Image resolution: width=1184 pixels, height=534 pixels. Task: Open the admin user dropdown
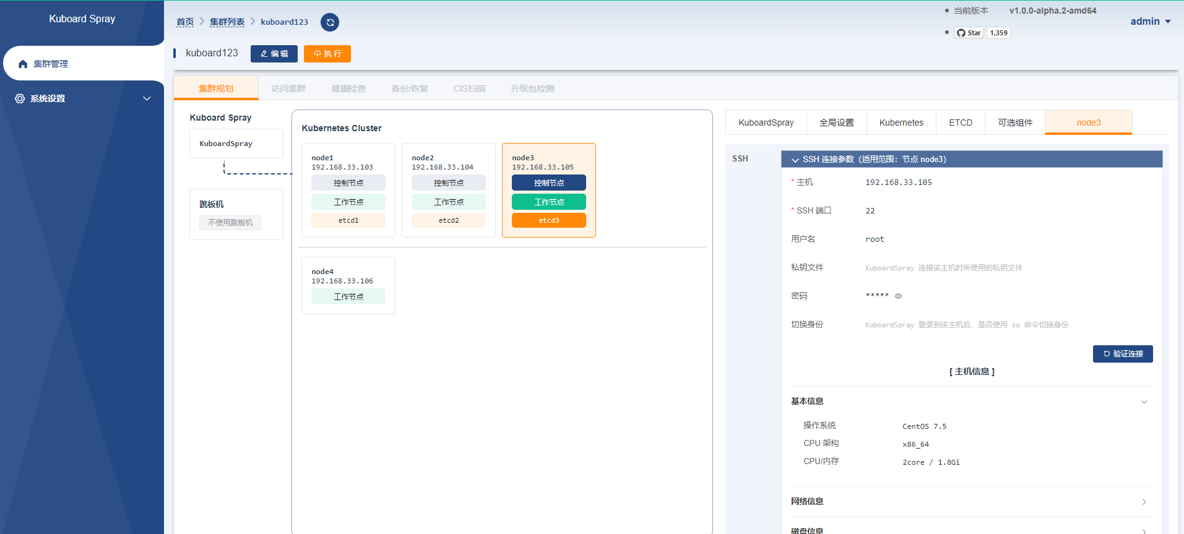(1151, 21)
